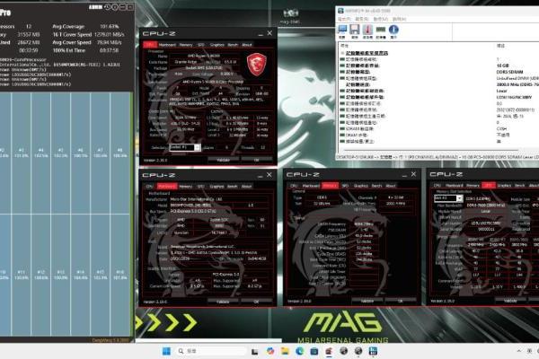Open the Socket selection dropdown in CPU-Z
Viewport: 539px width, 359px height.
click(185, 147)
